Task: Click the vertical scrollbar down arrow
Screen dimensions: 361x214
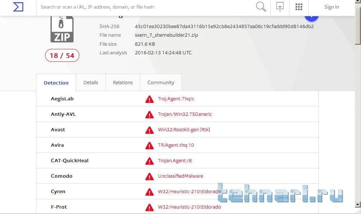Action: click(357, 204)
